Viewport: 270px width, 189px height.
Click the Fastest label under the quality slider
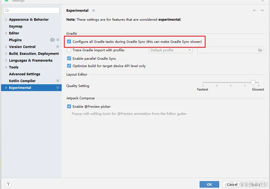coord(203,89)
